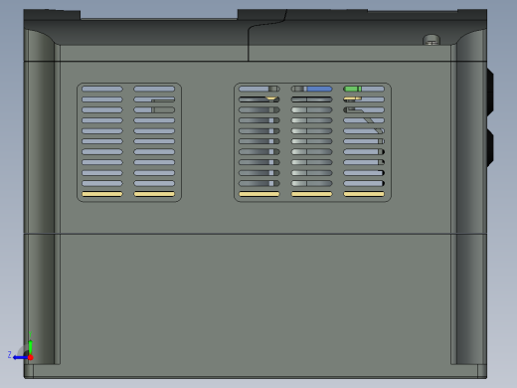The height and width of the screenshot is (388, 517).
Task: Click the blue Z axis arrow of the triad
Action: click(20, 357)
